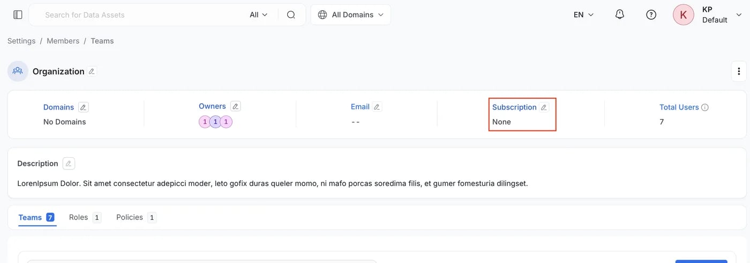The height and width of the screenshot is (263, 750).
Task: Open the three-dot more options menu
Action: (x=739, y=71)
